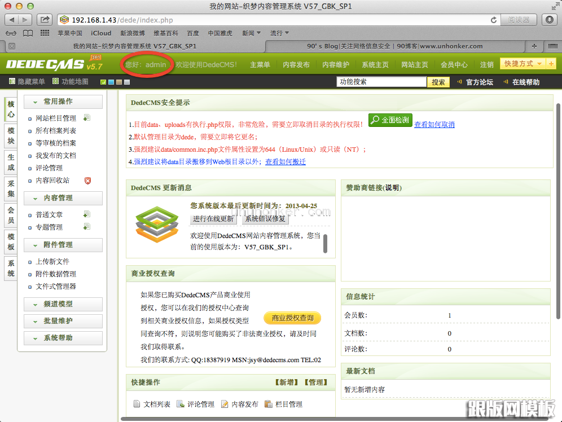Open 内容维护 in top navigation
The height and width of the screenshot is (422, 562).
tap(336, 65)
